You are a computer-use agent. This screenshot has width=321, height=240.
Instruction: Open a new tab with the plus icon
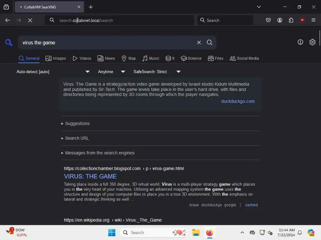click(91, 7)
